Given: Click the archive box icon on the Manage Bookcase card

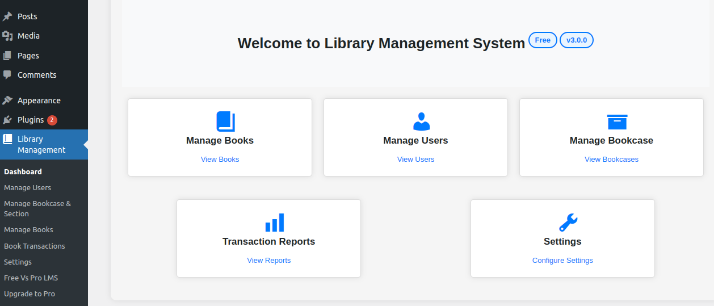Looking at the screenshot, I should (x=617, y=121).
